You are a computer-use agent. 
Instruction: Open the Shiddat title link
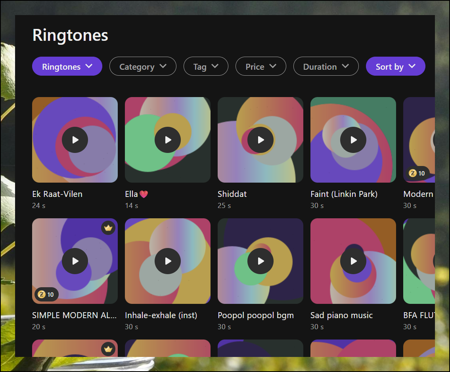(232, 194)
